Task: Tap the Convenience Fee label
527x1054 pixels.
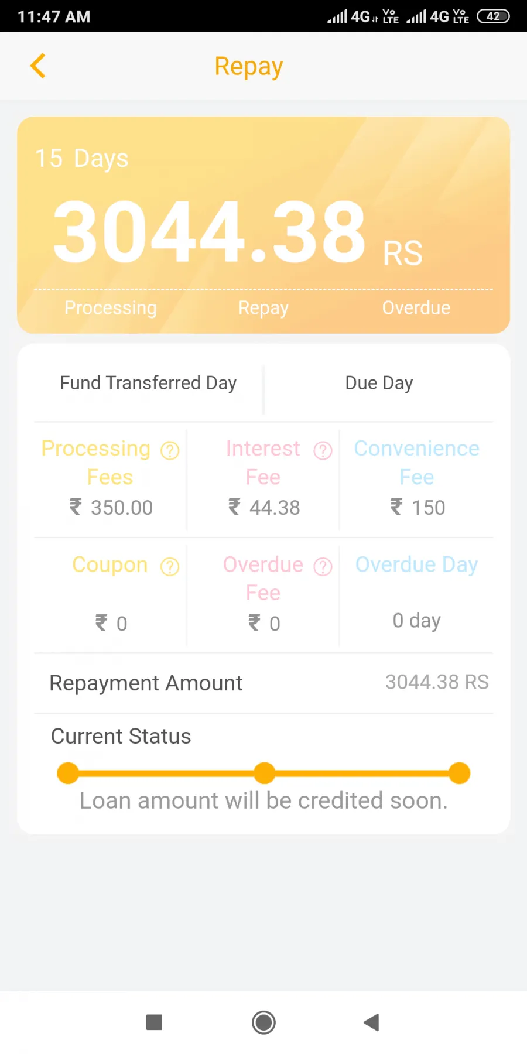Action: tap(416, 463)
